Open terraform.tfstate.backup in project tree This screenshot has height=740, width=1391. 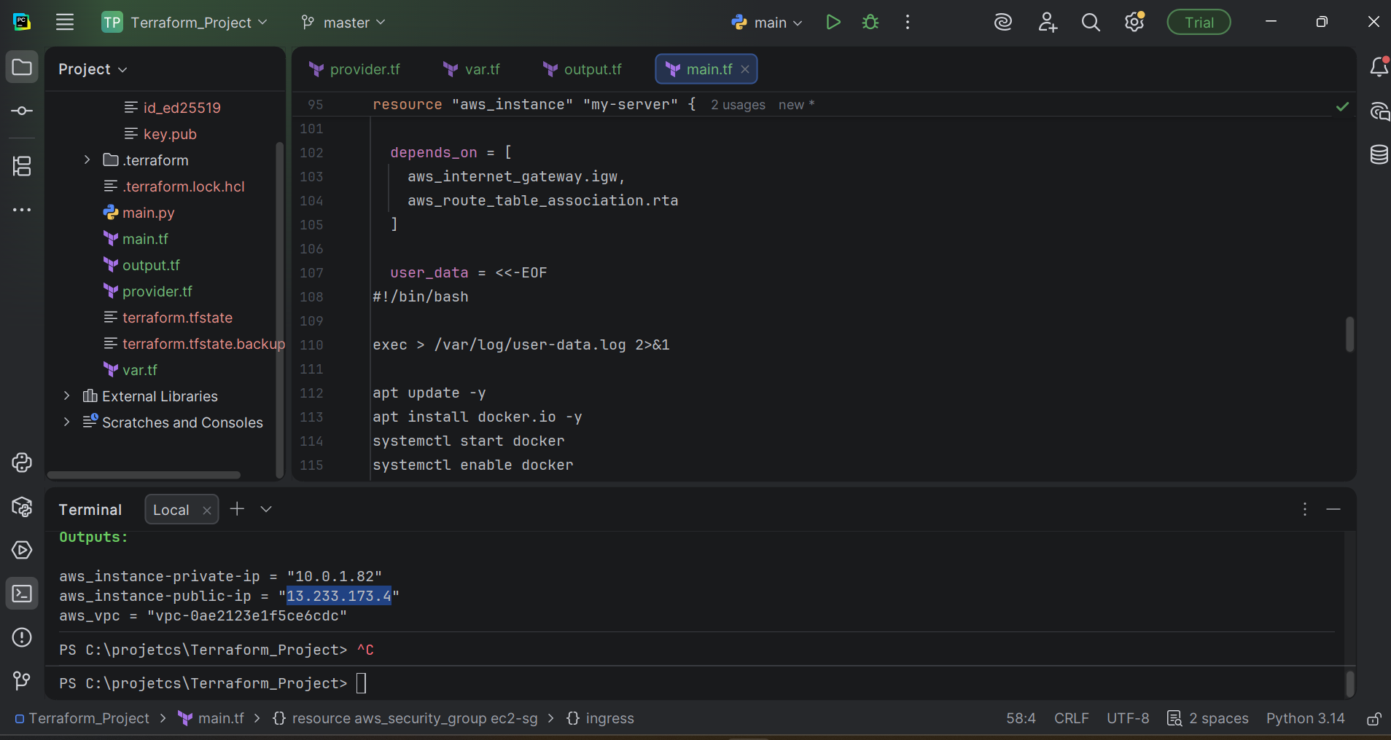click(x=194, y=344)
